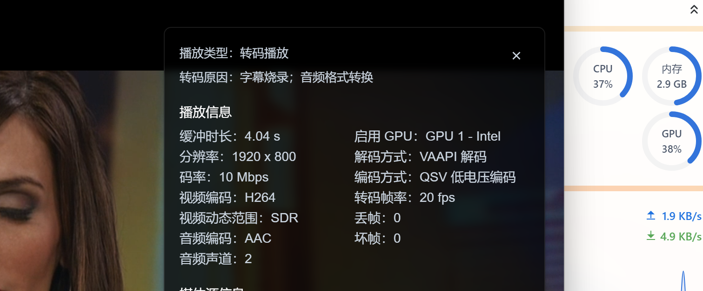Click the 转码原因 line
The width and height of the screenshot is (703, 291).
click(x=276, y=77)
